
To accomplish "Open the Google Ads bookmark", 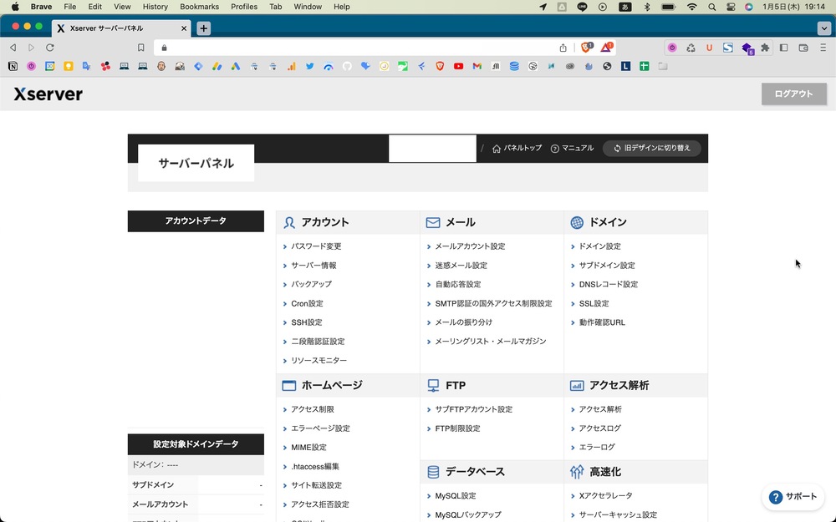I will [236, 67].
